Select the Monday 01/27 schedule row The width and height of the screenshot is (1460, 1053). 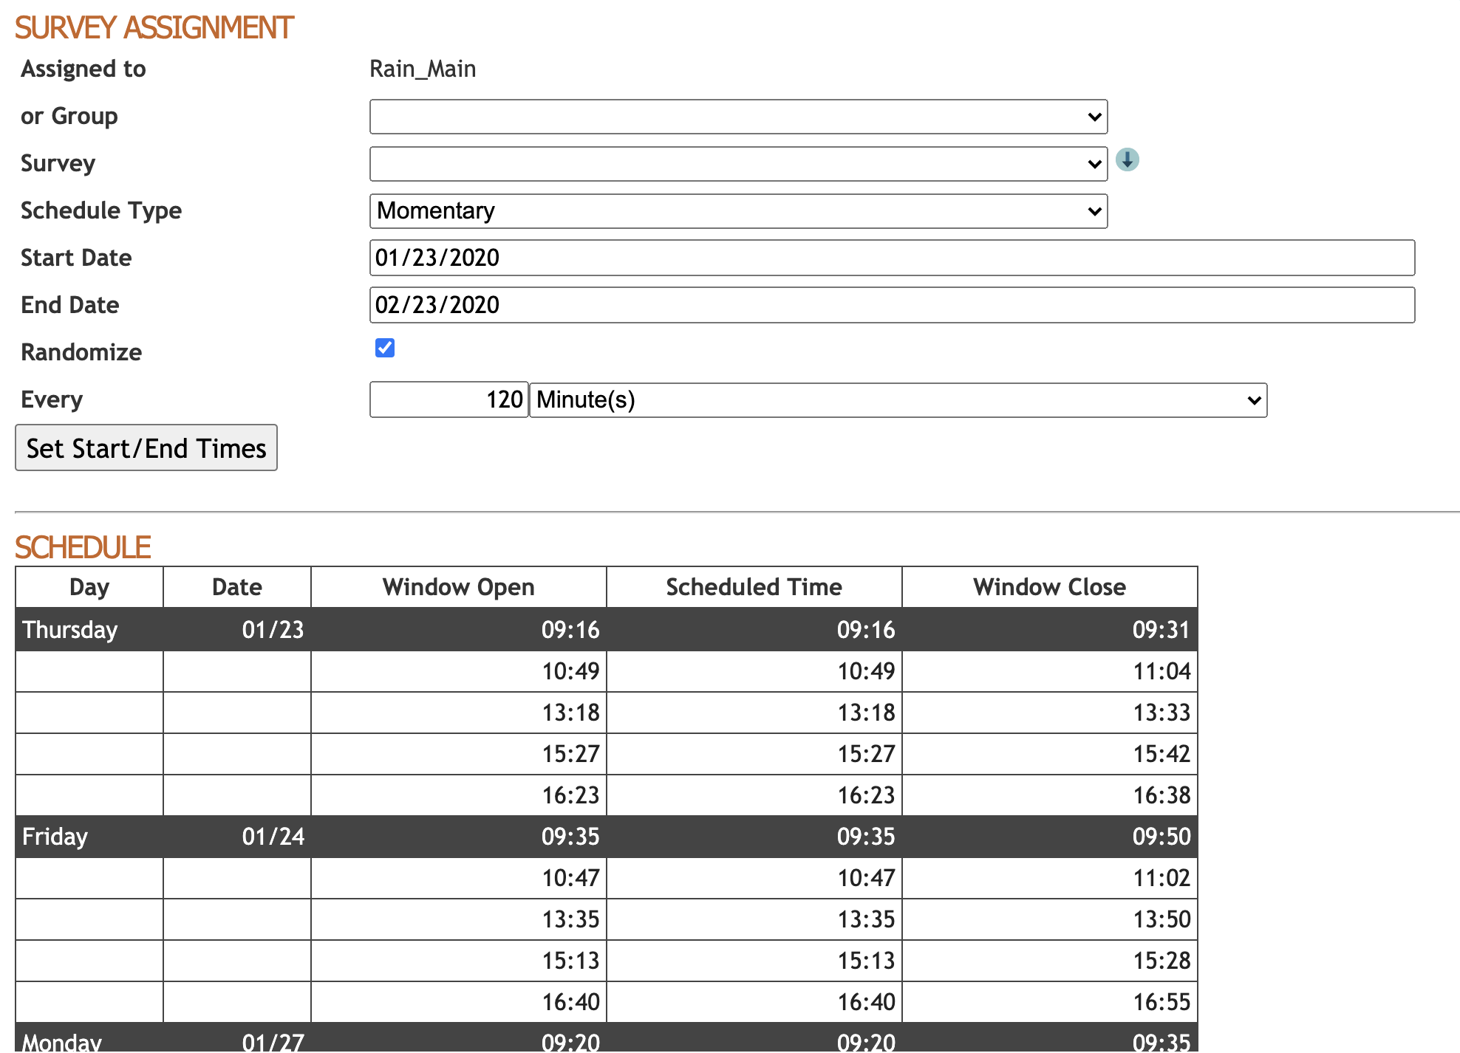tap(606, 1041)
